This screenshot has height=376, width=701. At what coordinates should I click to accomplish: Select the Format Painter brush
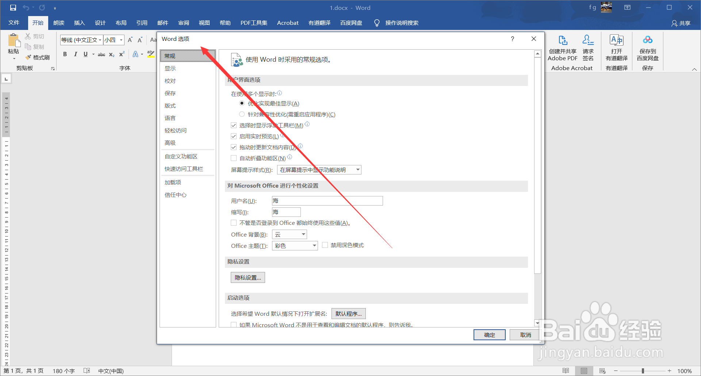pyautogui.click(x=28, y=57)
